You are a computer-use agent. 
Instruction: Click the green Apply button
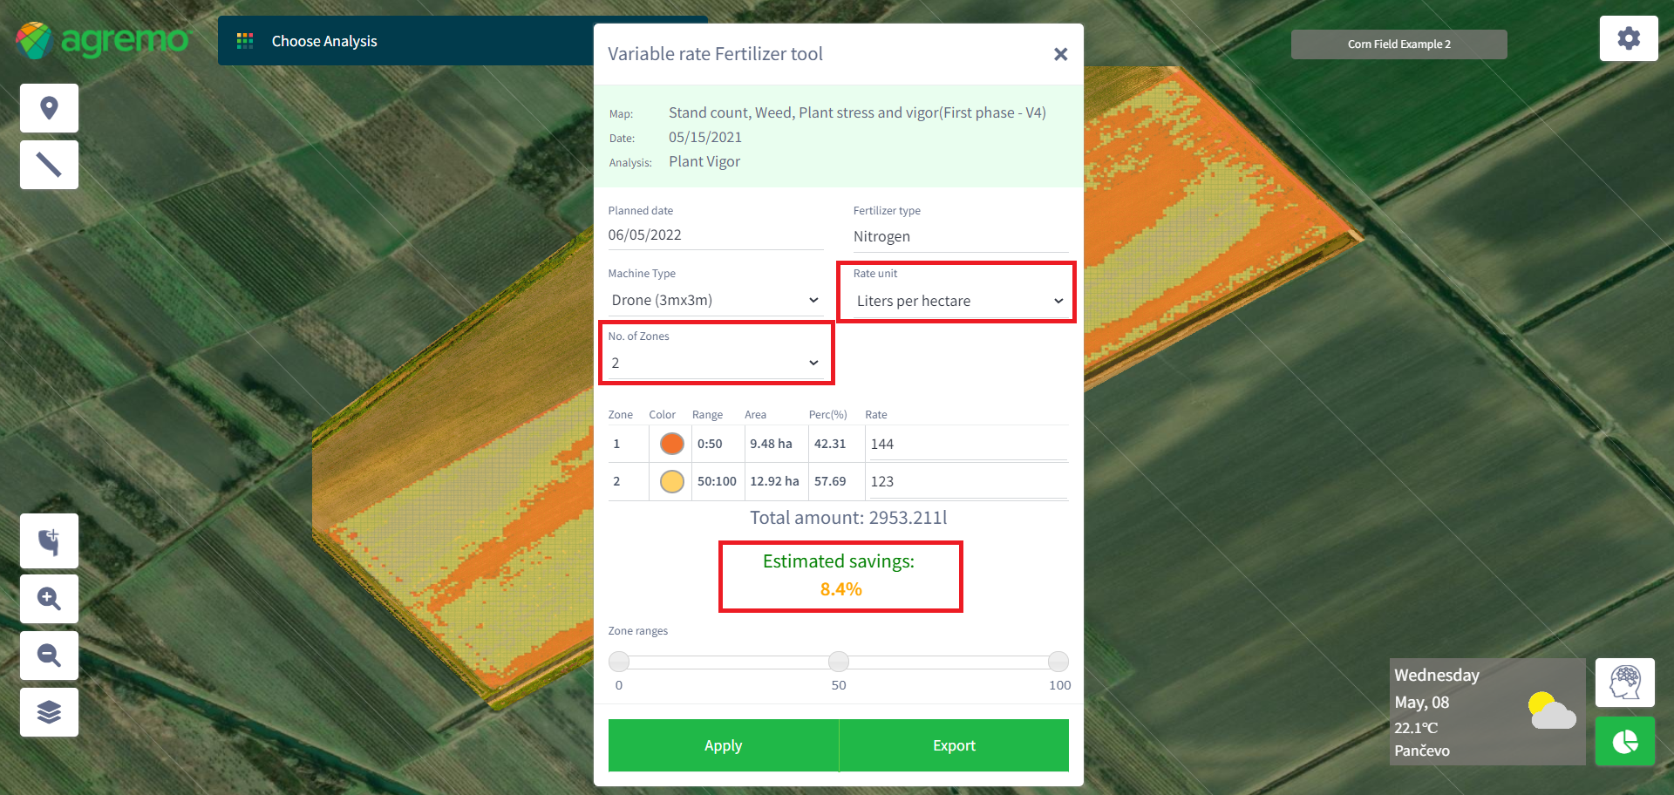click(x=723, y=745)
